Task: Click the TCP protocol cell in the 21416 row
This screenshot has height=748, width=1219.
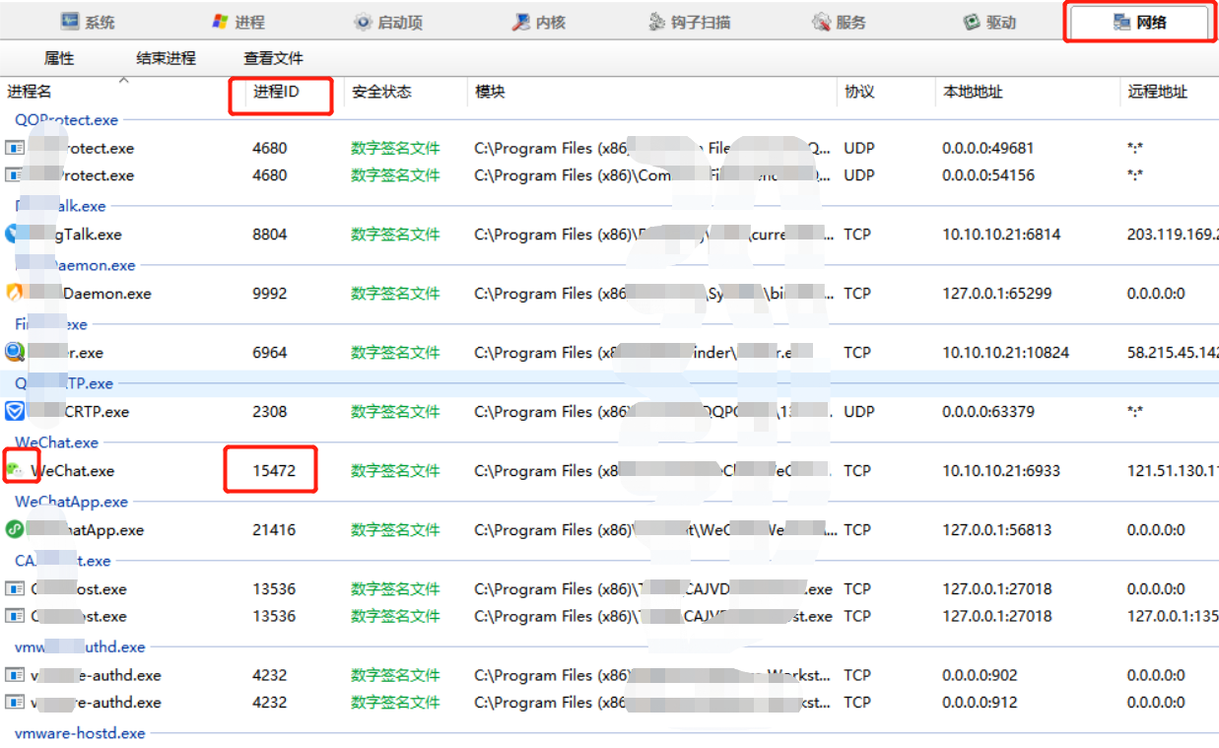Action: 857,529
